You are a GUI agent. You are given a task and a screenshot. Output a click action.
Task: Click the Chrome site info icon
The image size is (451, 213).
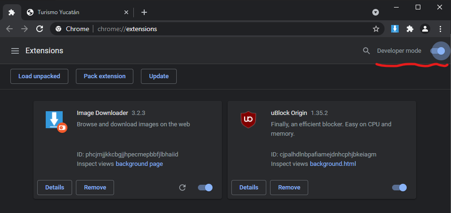58,29
